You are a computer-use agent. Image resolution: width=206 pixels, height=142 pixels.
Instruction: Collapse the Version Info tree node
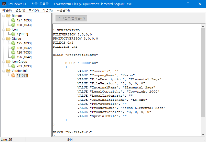4,71
